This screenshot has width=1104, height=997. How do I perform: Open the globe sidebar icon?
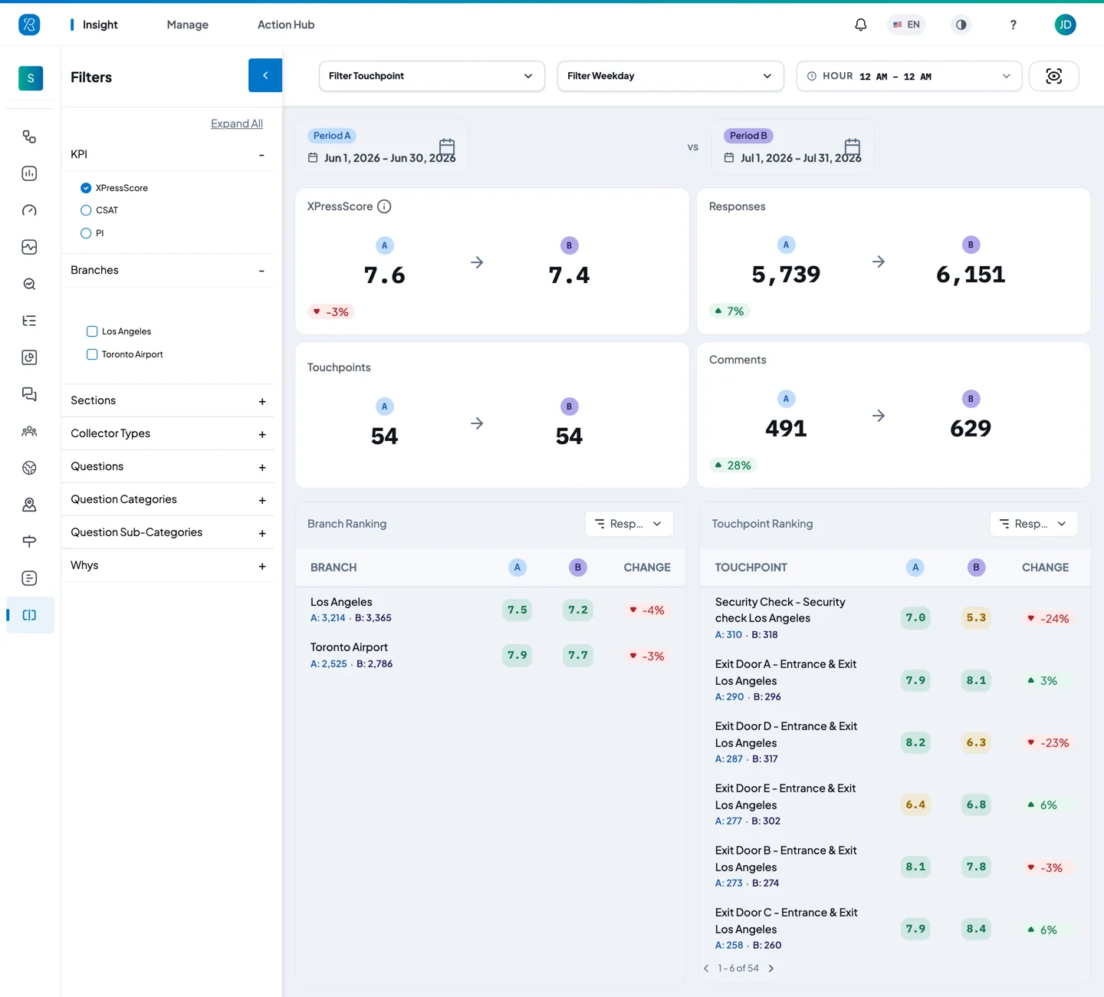click(x=29, y=468)
